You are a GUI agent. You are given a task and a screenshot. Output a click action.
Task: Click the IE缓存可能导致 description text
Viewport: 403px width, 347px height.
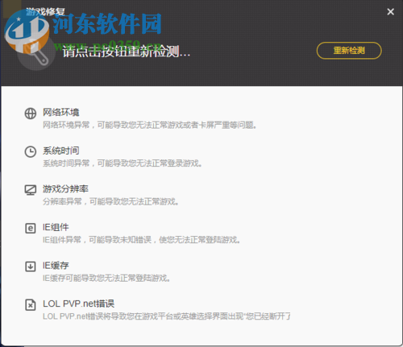click(x=106, y=278)
